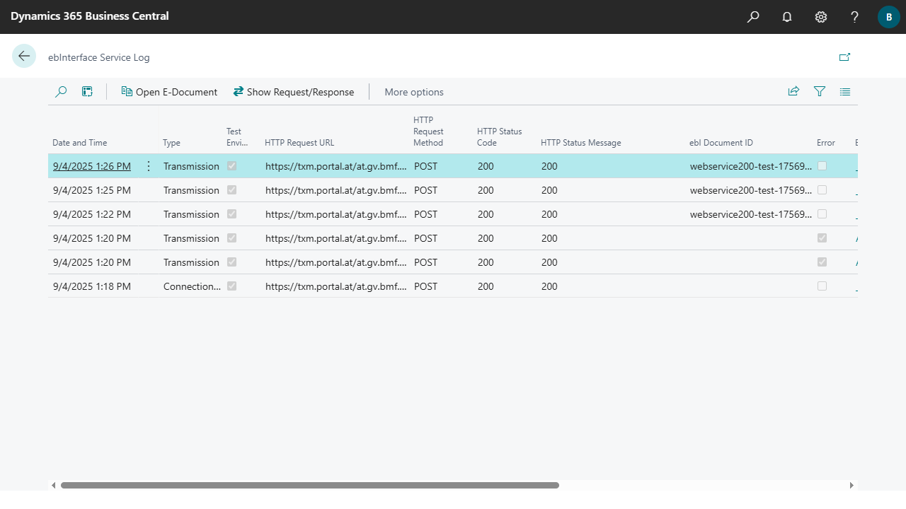Open page in new window icon
The height and width of the screenshot is (509, 906).
tap(844, 57)
